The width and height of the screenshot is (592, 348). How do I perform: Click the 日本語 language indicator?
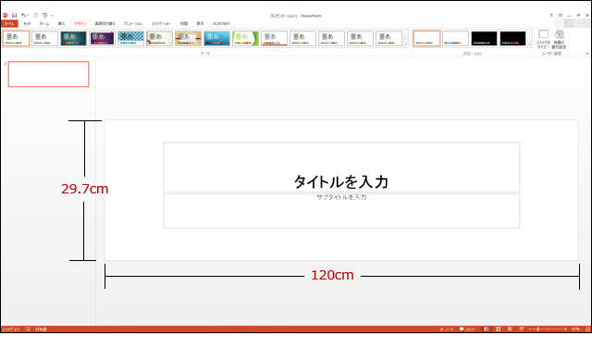pos(41,329)
